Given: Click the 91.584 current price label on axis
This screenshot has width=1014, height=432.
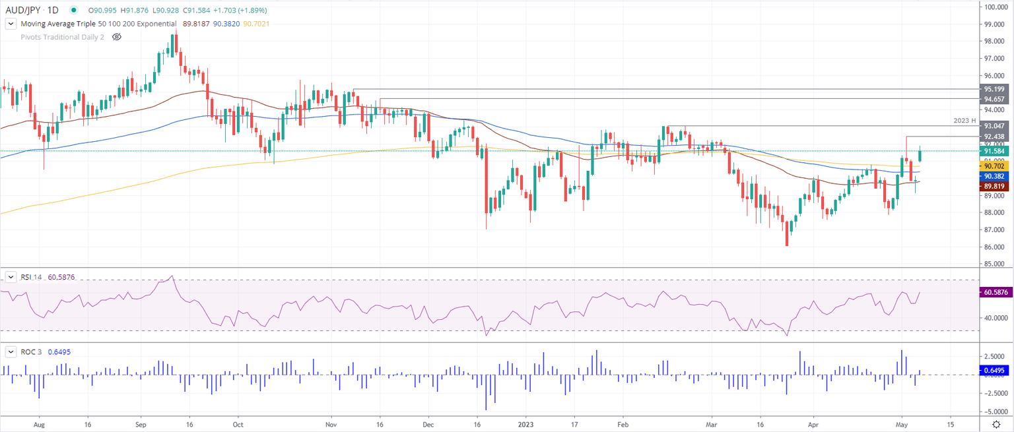Looking at the screenshot, I should click(994, 151).
